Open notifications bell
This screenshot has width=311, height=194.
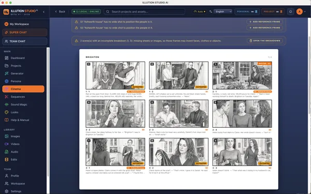coord(290,12)
